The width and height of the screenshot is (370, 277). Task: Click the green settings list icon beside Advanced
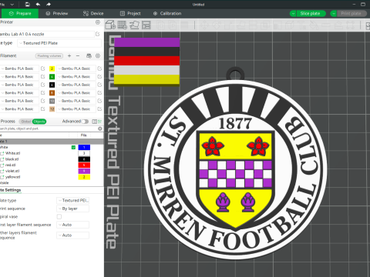[x=100, y=122]
